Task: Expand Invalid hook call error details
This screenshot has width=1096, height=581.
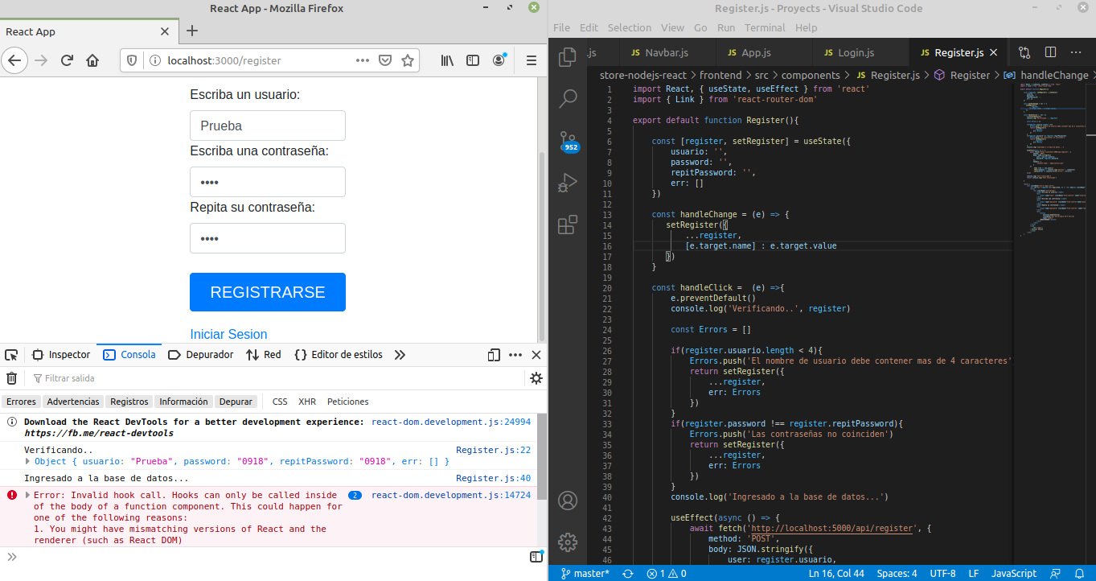Action: pyautogui.click(x=28, y=496)
